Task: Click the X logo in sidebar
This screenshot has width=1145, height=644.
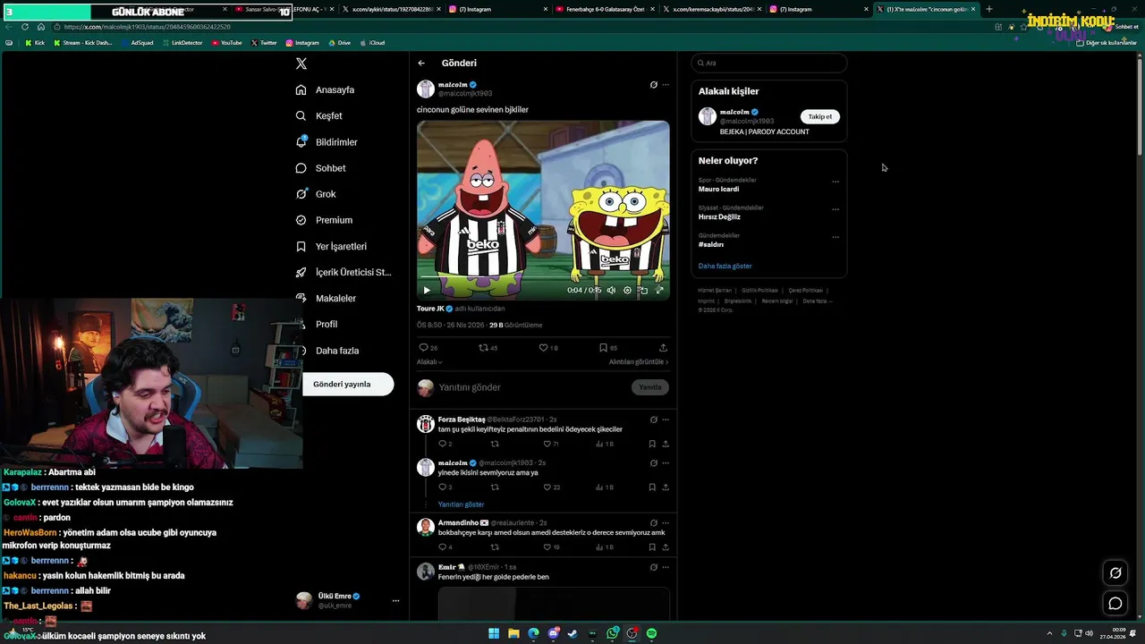Action: tap(301, 64)
